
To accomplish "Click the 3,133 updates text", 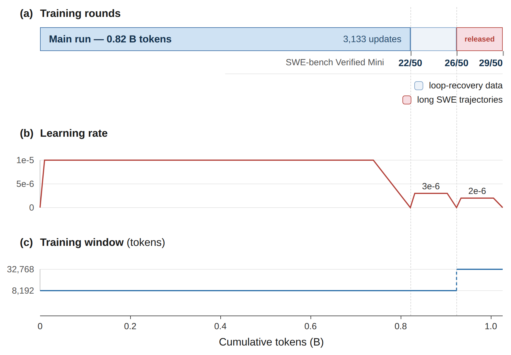I will point(372,39).
